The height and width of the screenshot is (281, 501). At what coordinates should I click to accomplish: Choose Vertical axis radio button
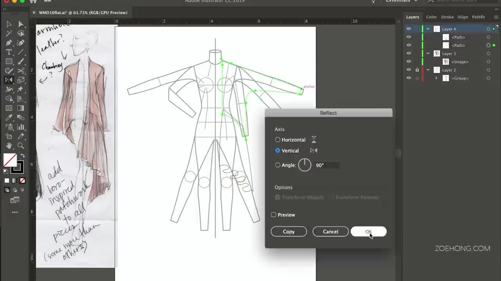278,151
